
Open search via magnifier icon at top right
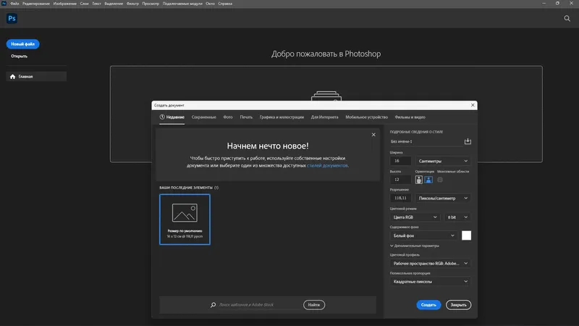567,19
